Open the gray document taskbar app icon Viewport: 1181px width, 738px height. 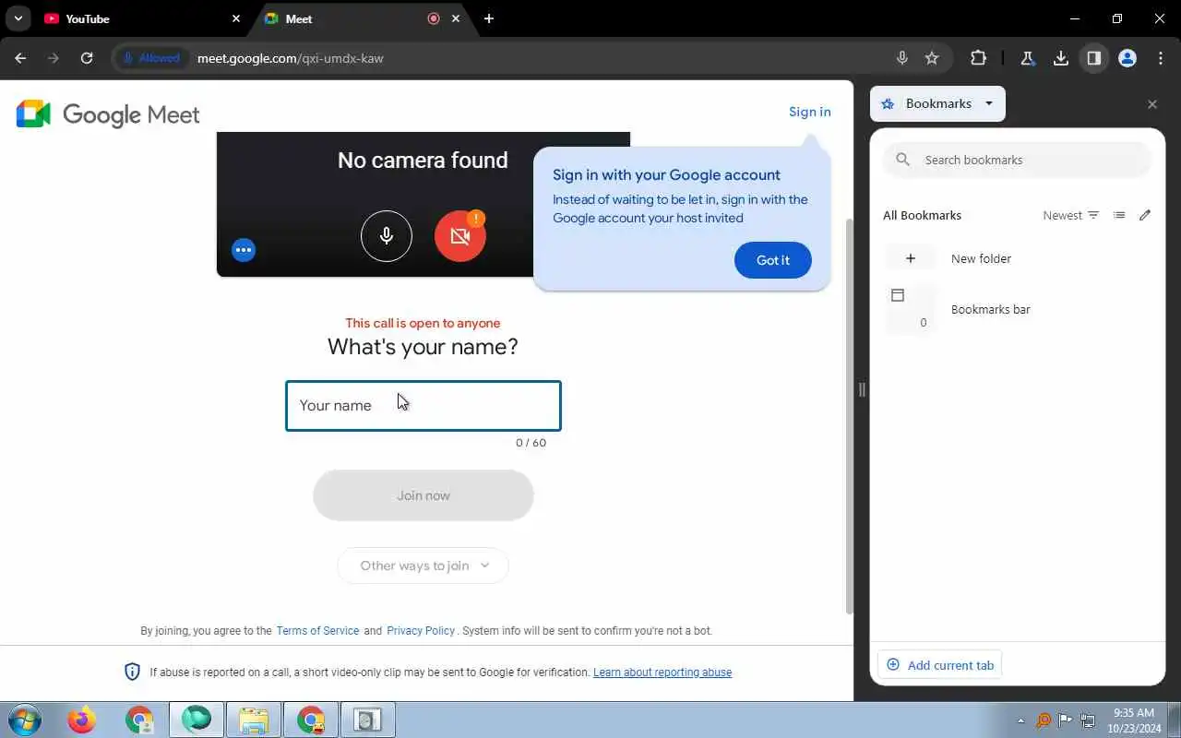coord(368,720)
